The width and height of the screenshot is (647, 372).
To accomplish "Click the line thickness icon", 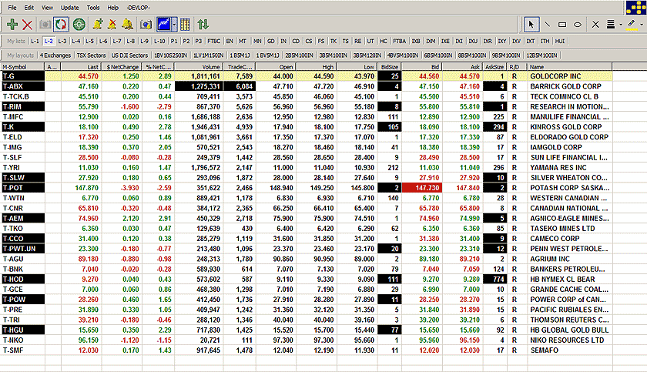I will [611, 25].
